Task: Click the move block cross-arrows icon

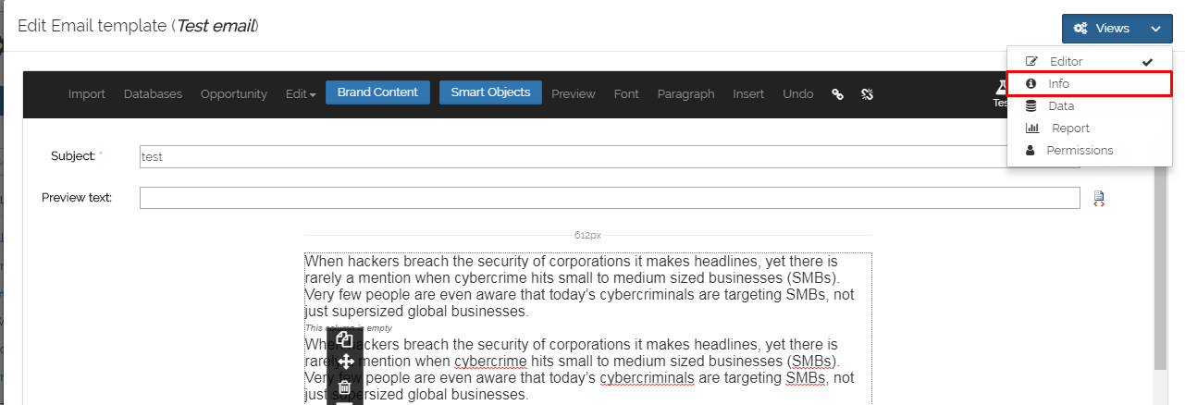Action: 344,362
